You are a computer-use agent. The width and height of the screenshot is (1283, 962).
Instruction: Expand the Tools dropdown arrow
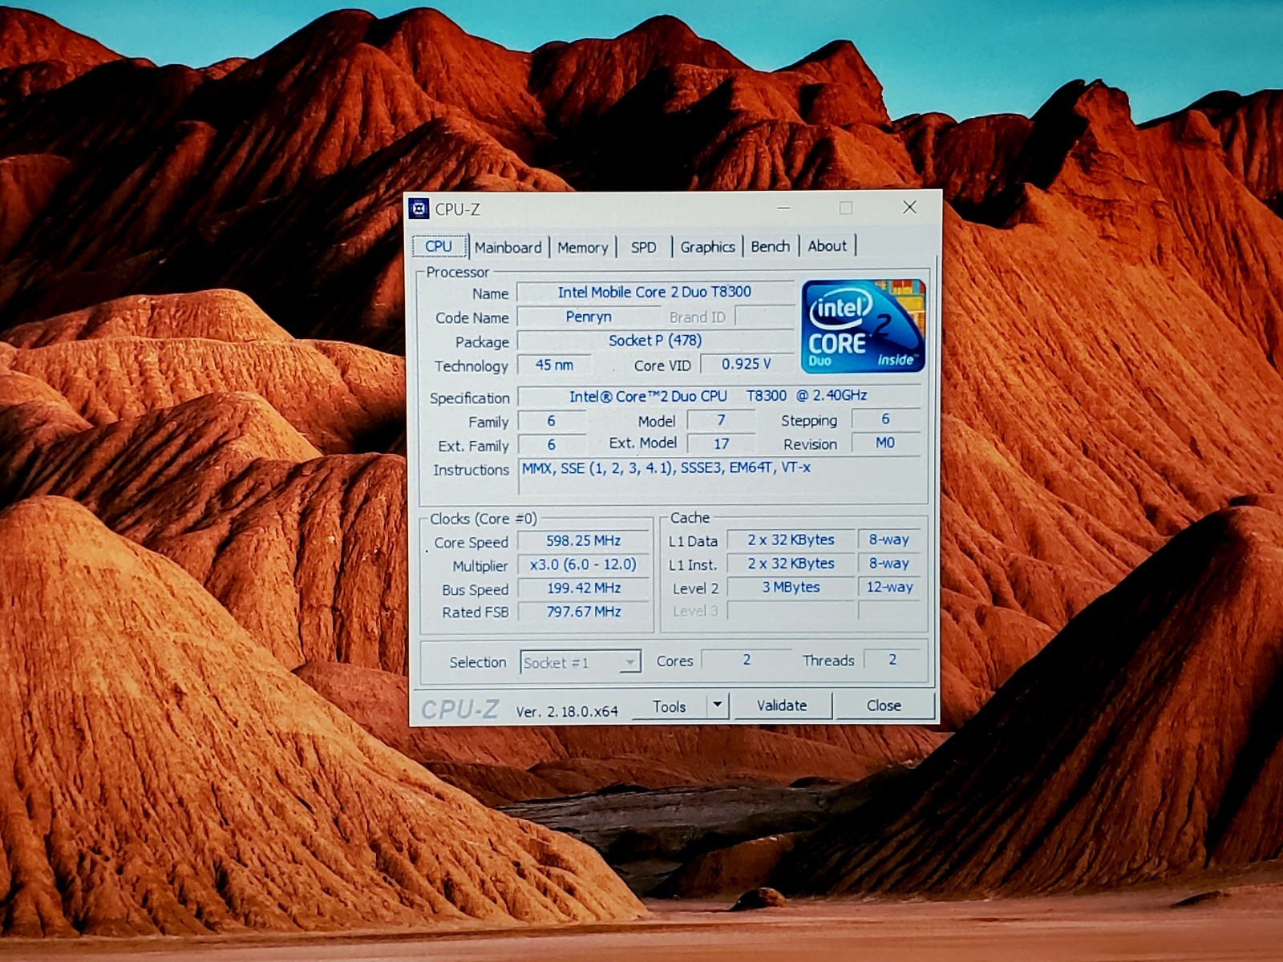tap(717, 705)
